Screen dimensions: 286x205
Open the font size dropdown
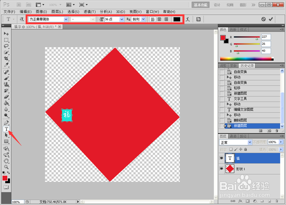122,19
